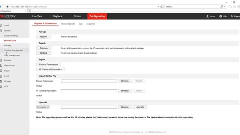Screen dimensions: 240x135
Task: Switch to the Log sub-tab
Action: click(81, 24)
